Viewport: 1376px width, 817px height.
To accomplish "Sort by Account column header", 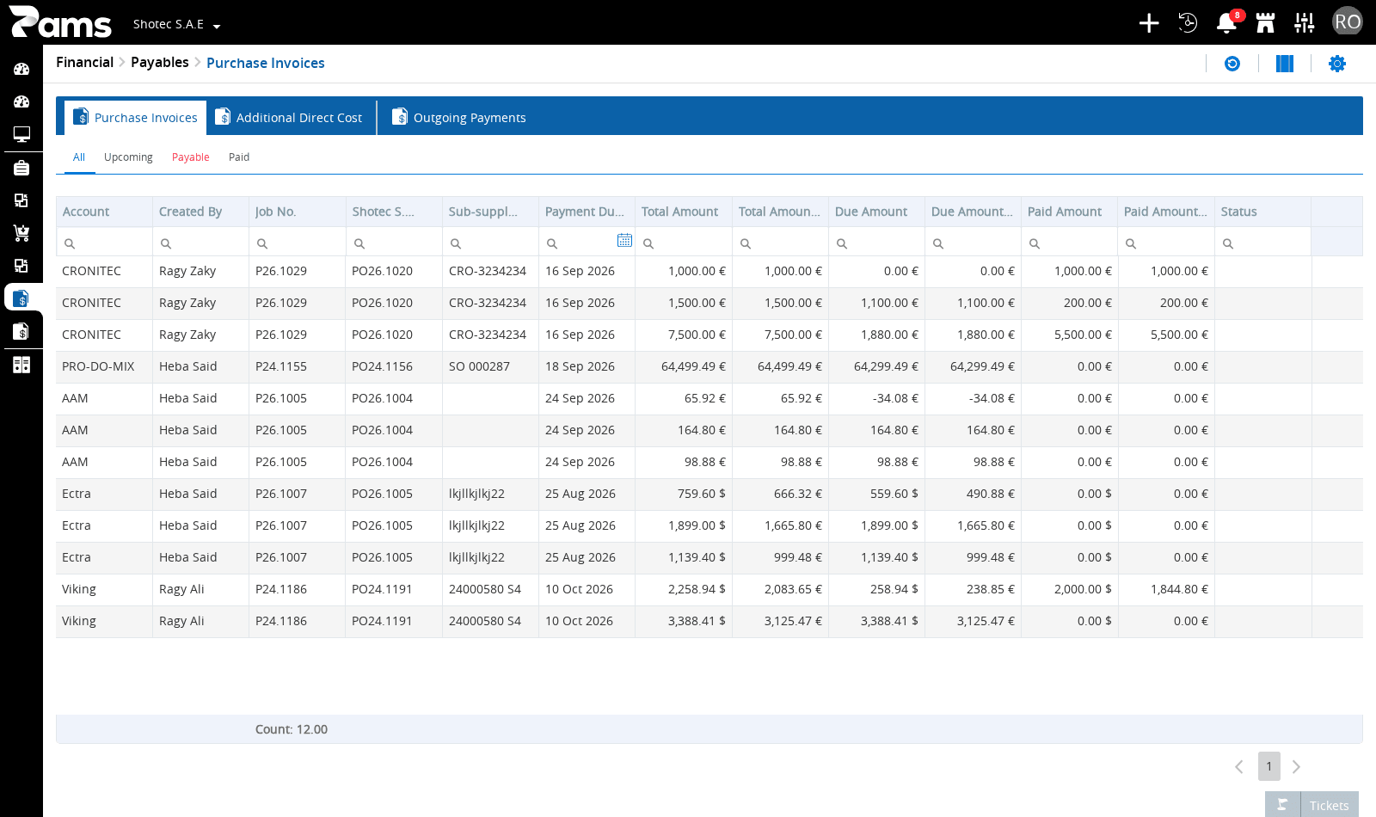I will point(104,212).
